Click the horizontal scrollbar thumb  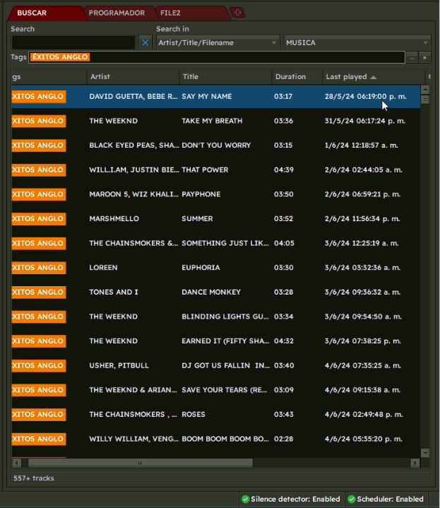click(x=140, y=463)
